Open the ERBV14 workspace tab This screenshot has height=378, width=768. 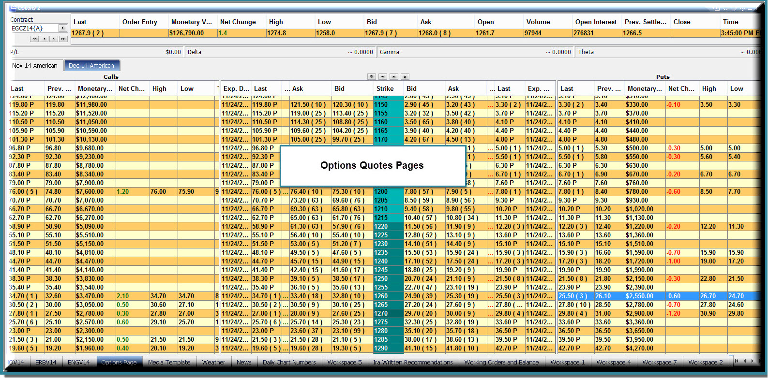tap(46, 362)
